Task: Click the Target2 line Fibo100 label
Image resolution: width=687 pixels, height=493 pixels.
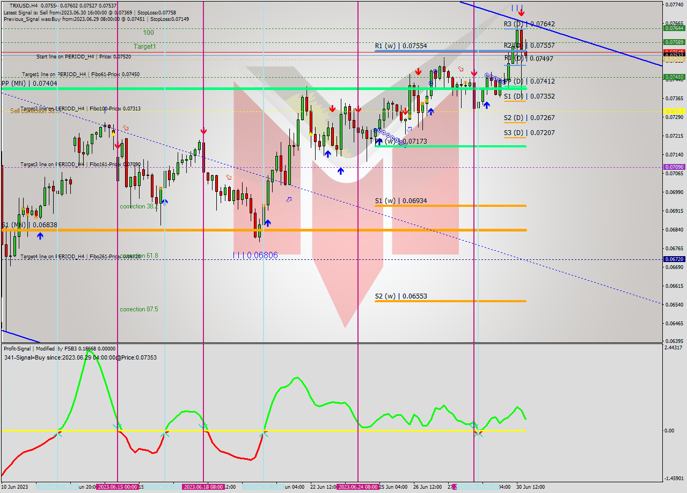Action: pos(81,108)
